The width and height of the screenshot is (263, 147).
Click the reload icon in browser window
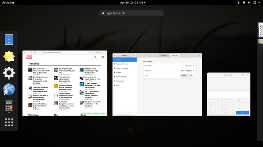point(31,52)
